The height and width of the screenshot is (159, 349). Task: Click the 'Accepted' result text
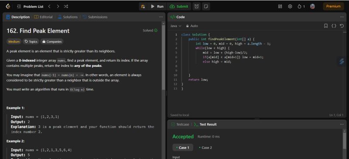pyautogui.click(x=183, y=136)
